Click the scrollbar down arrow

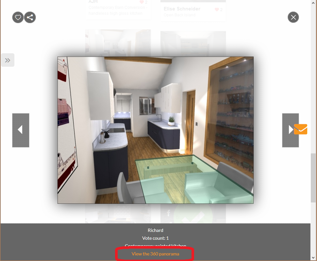(313, 258)
